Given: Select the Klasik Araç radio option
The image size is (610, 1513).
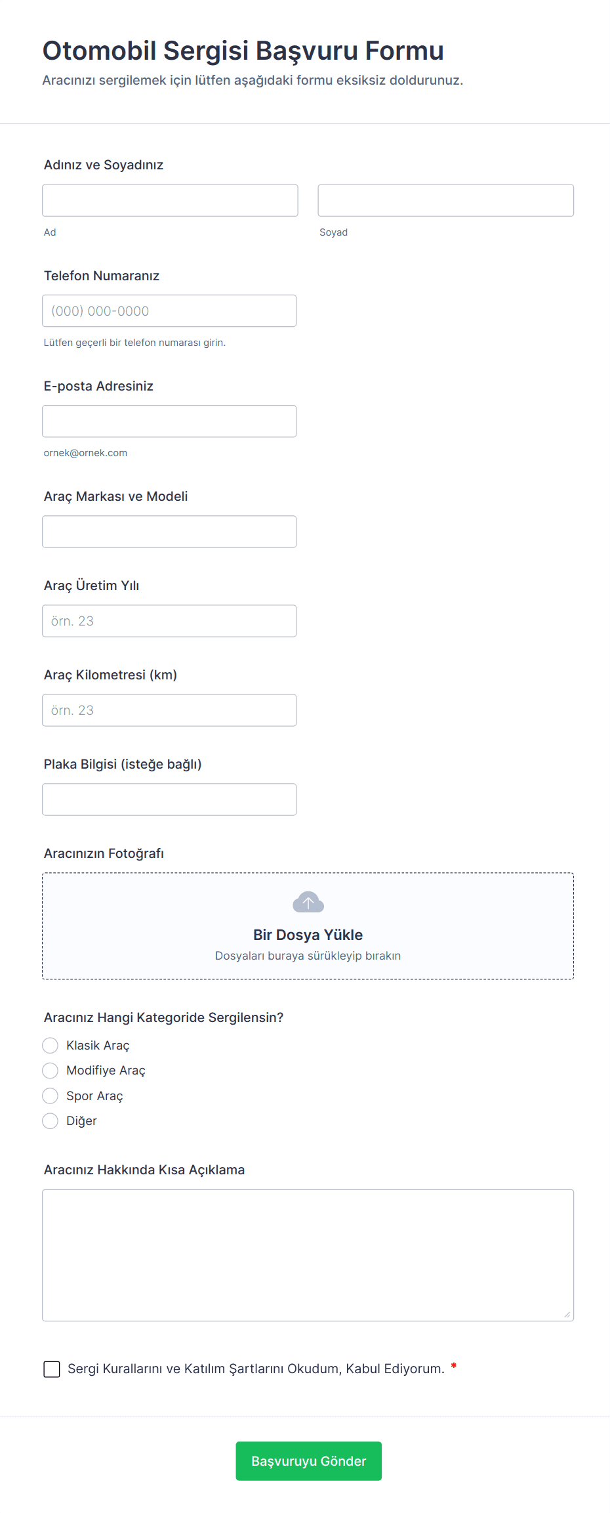Looking at the screenshot, I should (51, 1045).
